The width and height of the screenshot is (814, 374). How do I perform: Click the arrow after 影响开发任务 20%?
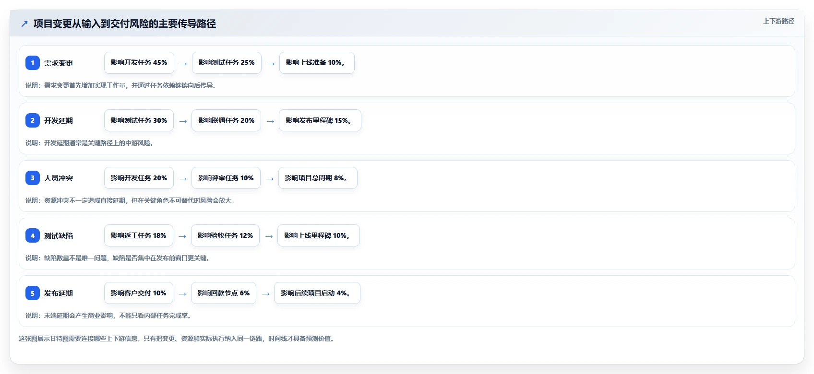[183, 178]
